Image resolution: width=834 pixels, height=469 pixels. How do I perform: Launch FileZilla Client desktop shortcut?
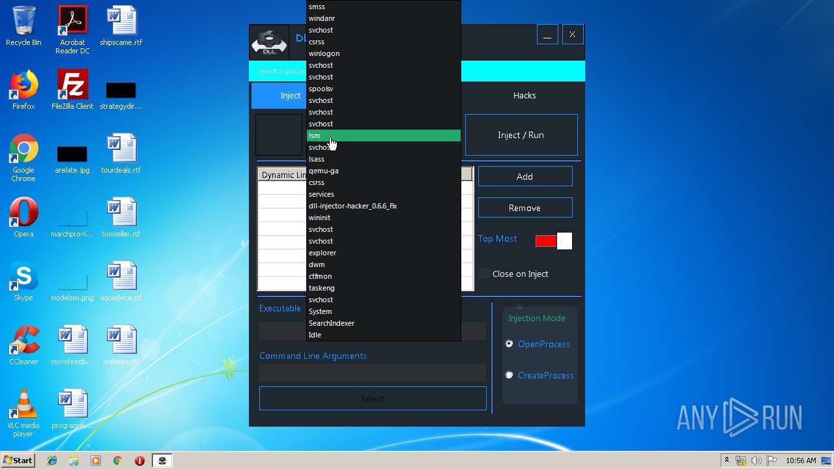[x=72, y=90]
